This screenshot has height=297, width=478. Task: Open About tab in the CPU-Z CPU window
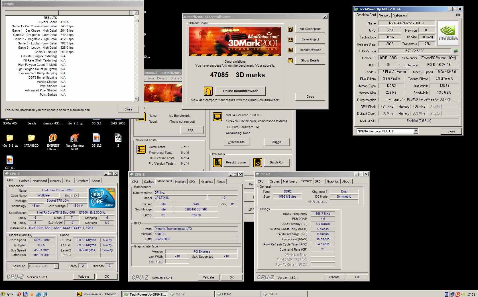coord(96,181)
